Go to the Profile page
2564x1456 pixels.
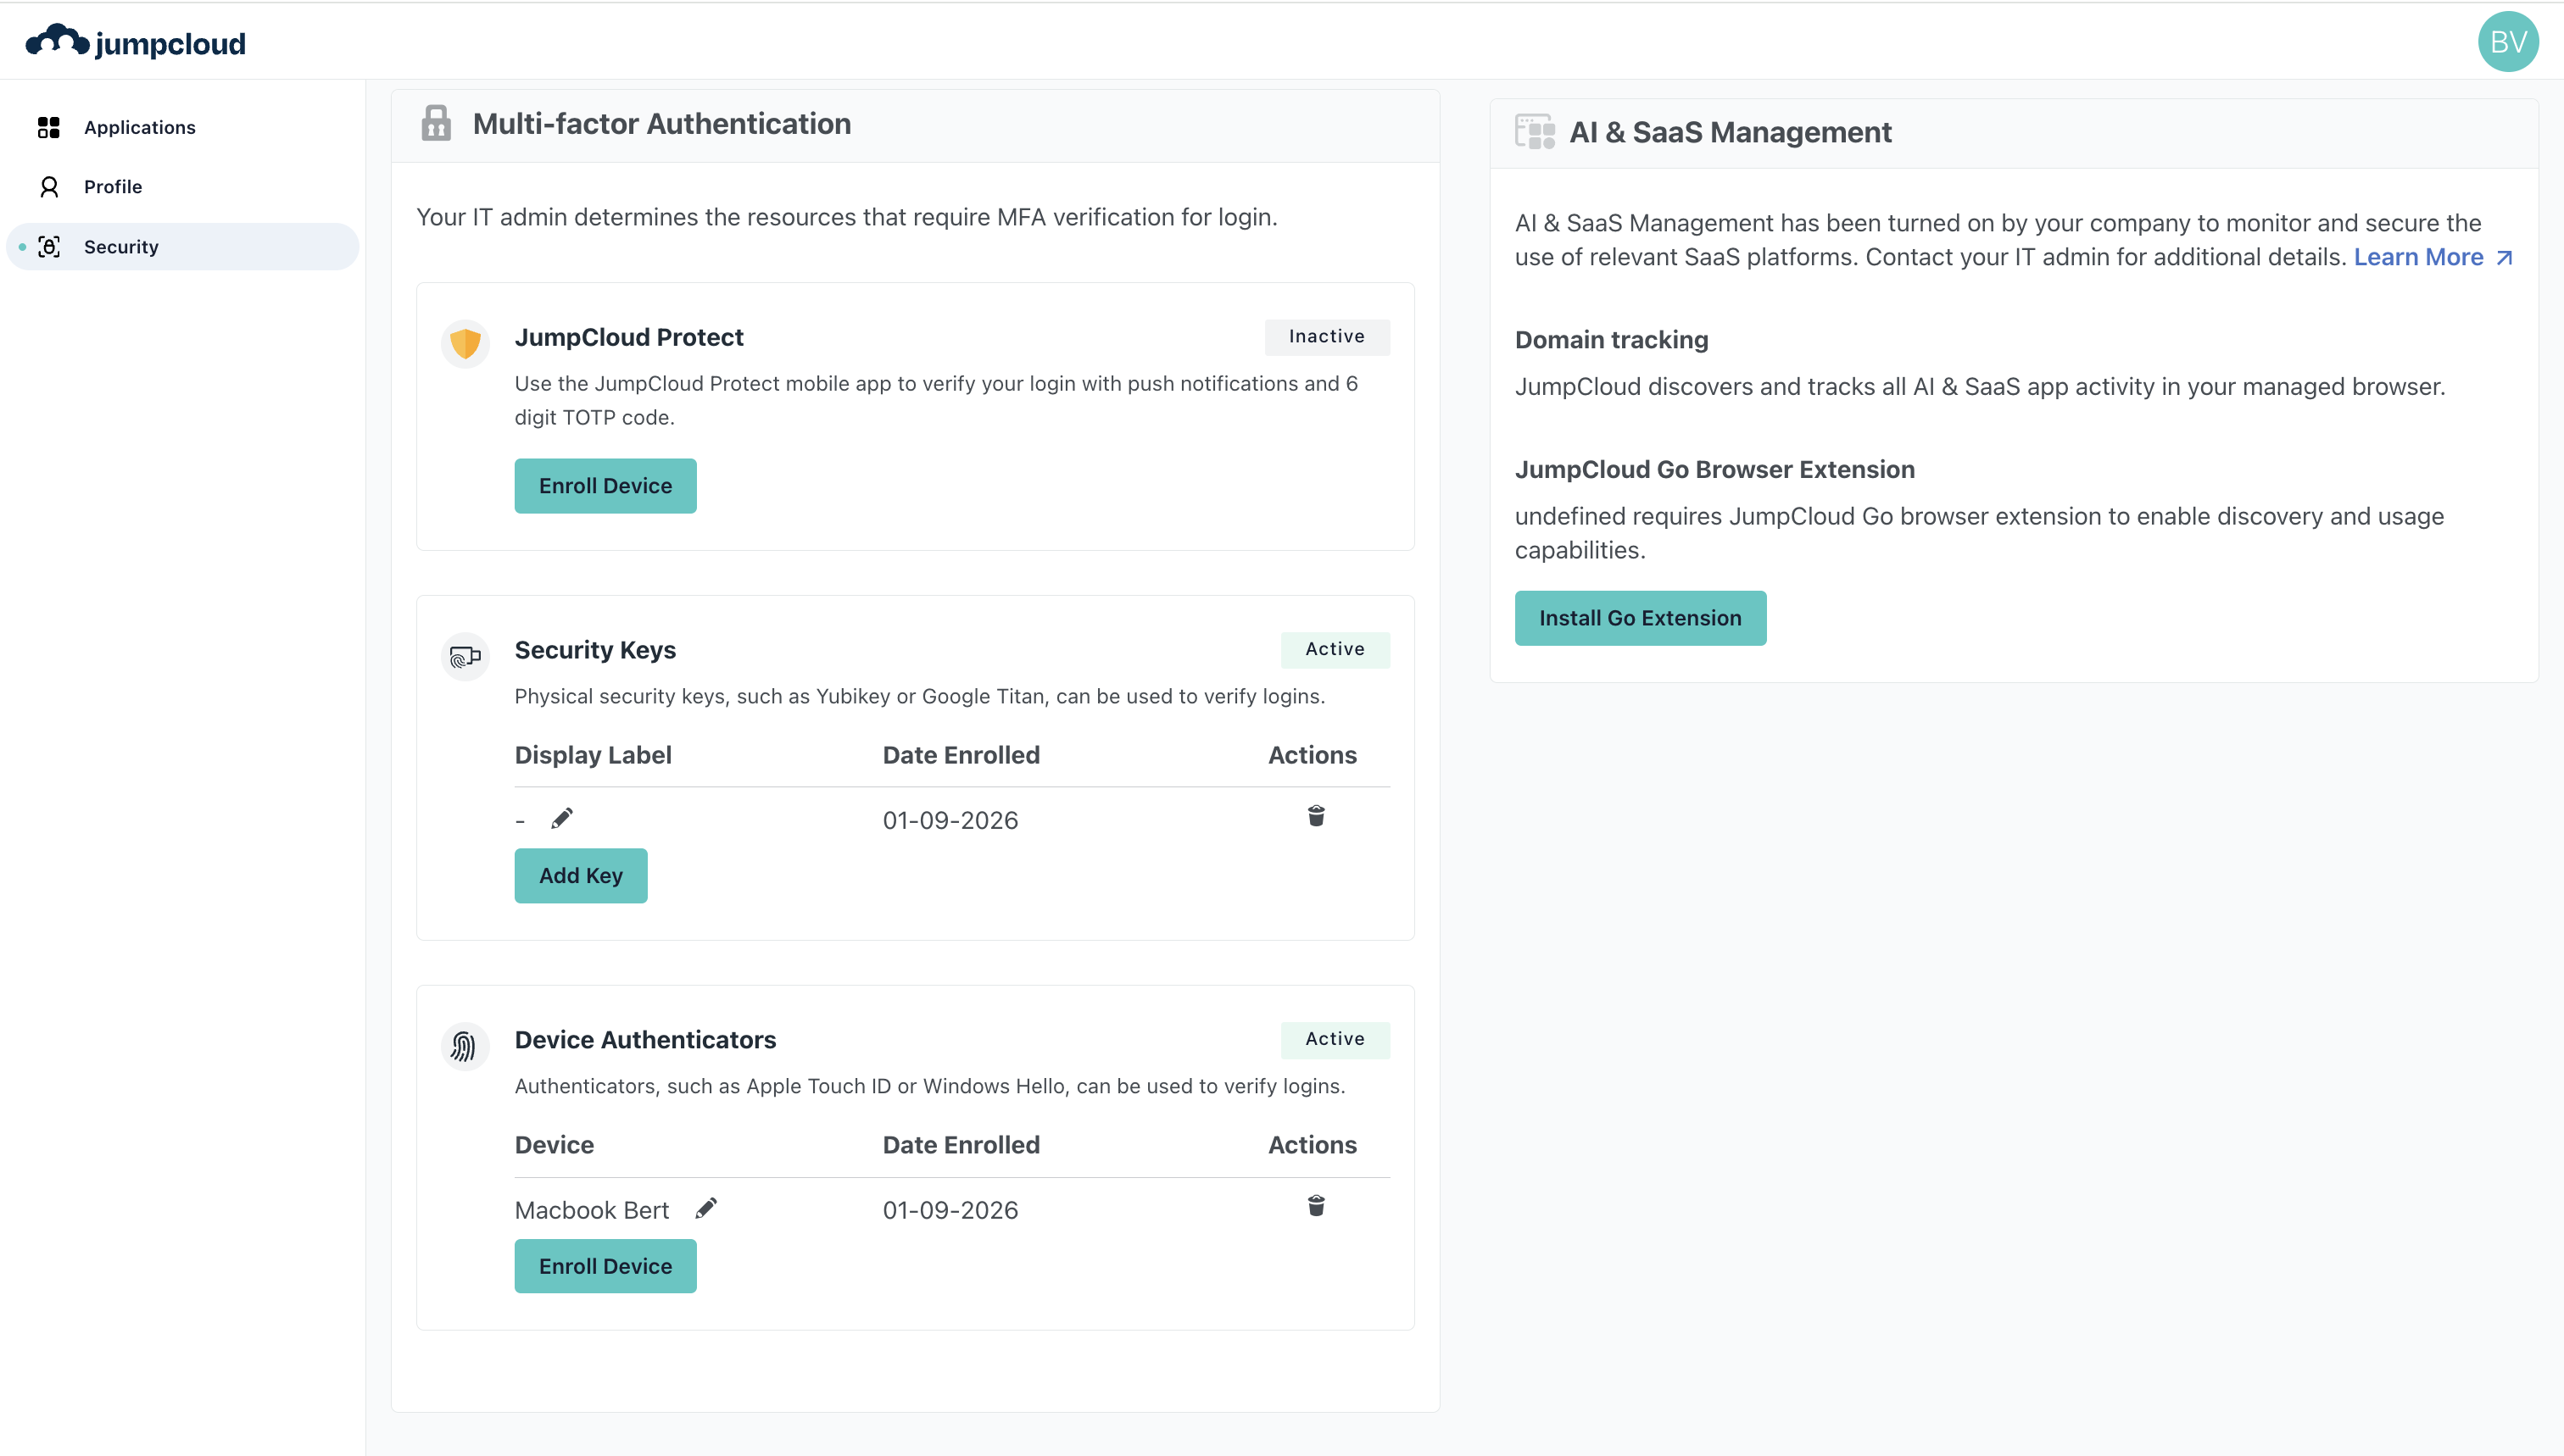pos(112,187)
